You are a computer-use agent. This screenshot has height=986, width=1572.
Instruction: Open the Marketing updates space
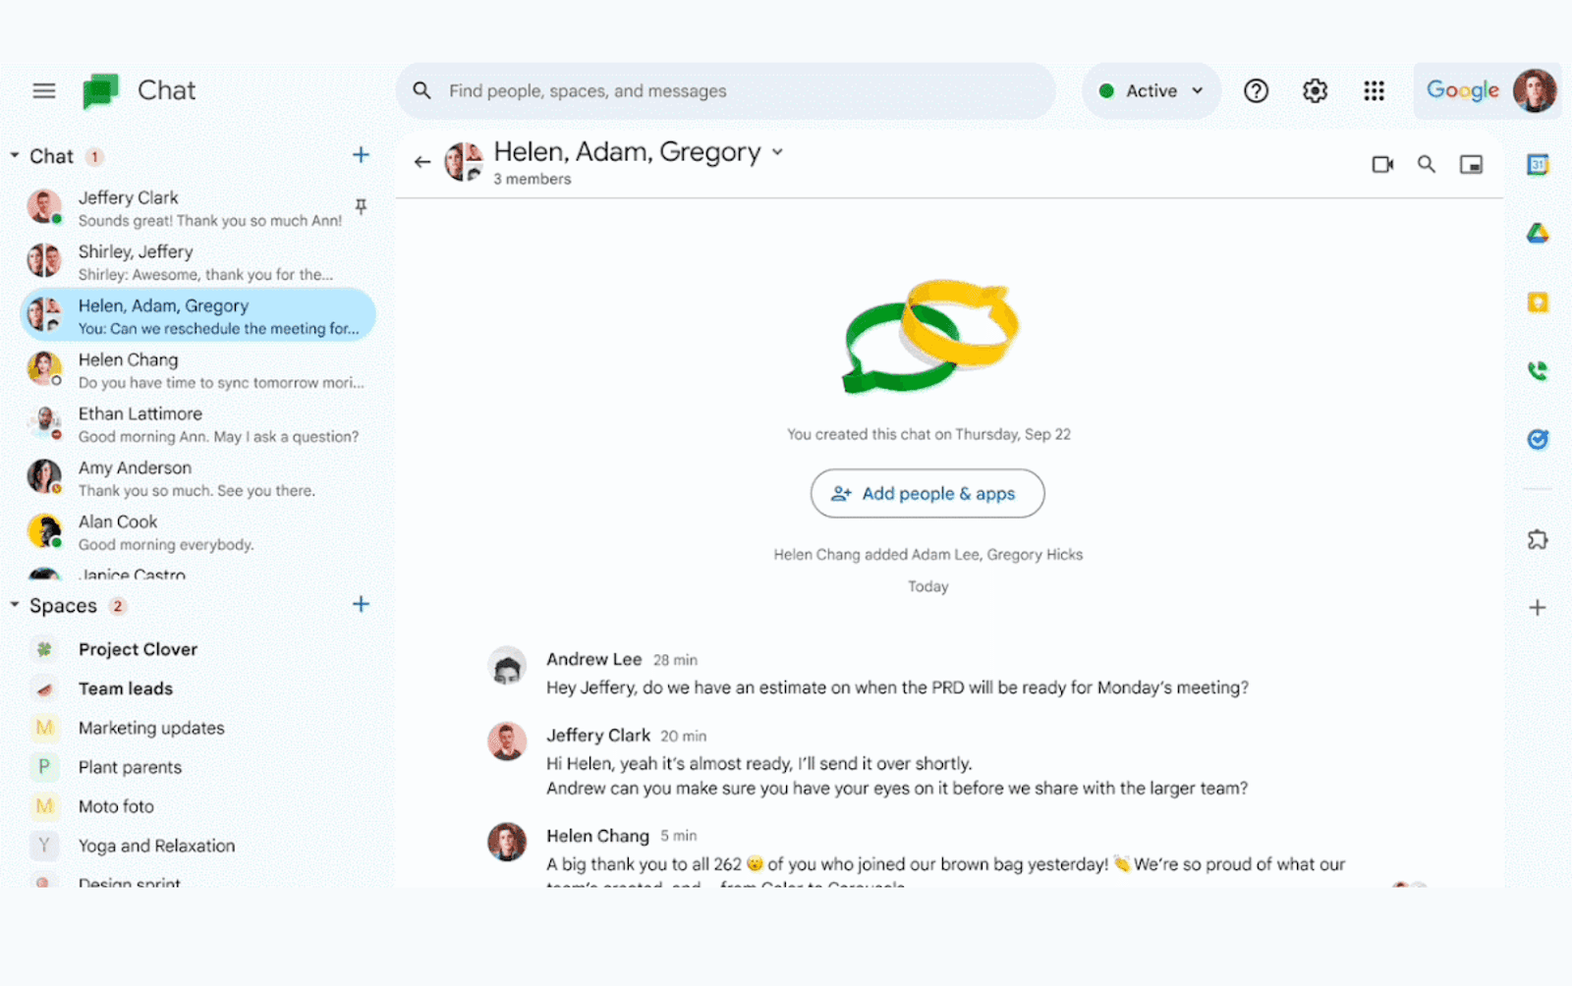pos(197,728)
